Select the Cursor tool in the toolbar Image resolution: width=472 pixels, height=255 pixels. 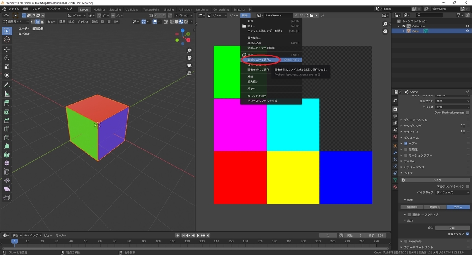[x=7, y=40]
